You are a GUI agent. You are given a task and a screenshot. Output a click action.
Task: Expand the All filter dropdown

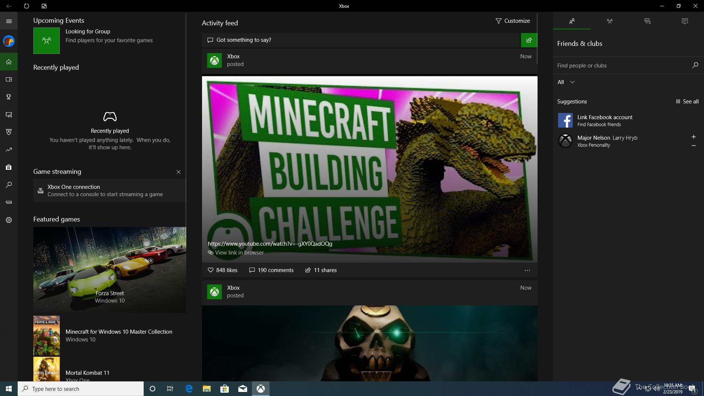(566, 82)
